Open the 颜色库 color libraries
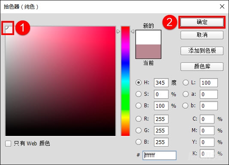This screenshot has width=229, height=165. [202, 67]
